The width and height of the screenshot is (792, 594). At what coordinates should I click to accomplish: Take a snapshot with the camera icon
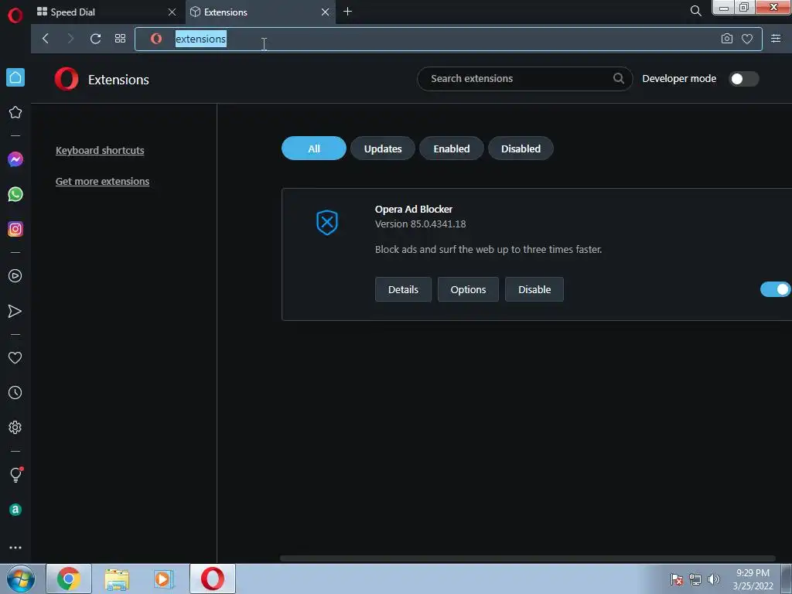pyautogui.click(x=726, y=39)
